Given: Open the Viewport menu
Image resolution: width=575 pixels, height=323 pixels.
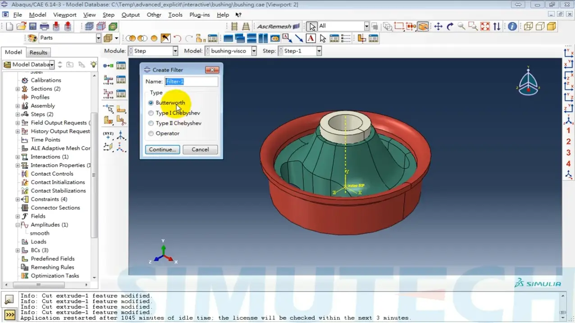Looking at the screenshot, I should (65, 15).
